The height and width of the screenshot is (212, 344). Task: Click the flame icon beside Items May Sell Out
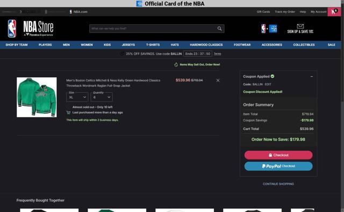coord(176,64)
